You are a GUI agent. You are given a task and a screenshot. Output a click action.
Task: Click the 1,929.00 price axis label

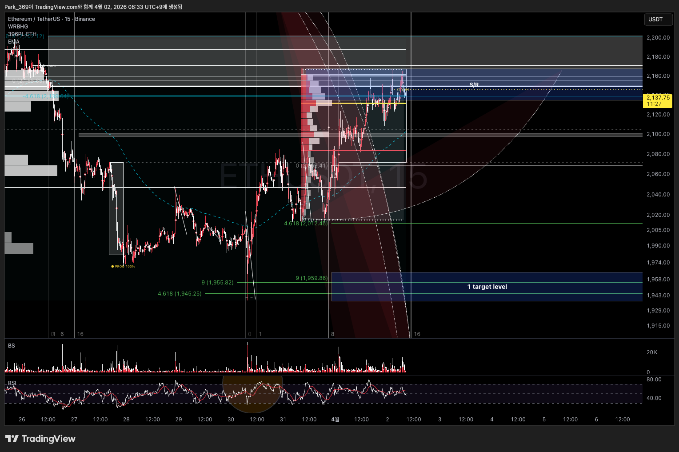click(x=658, y=311)
